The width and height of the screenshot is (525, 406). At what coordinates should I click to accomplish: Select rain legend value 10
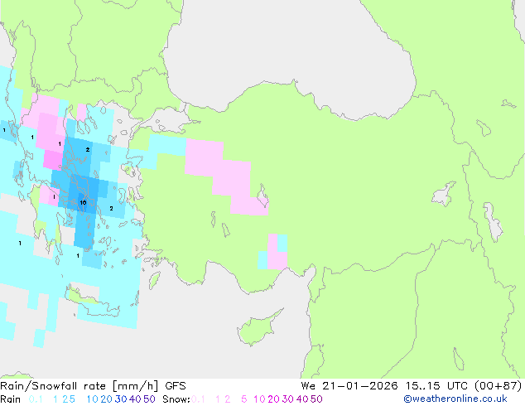[92, 399]
